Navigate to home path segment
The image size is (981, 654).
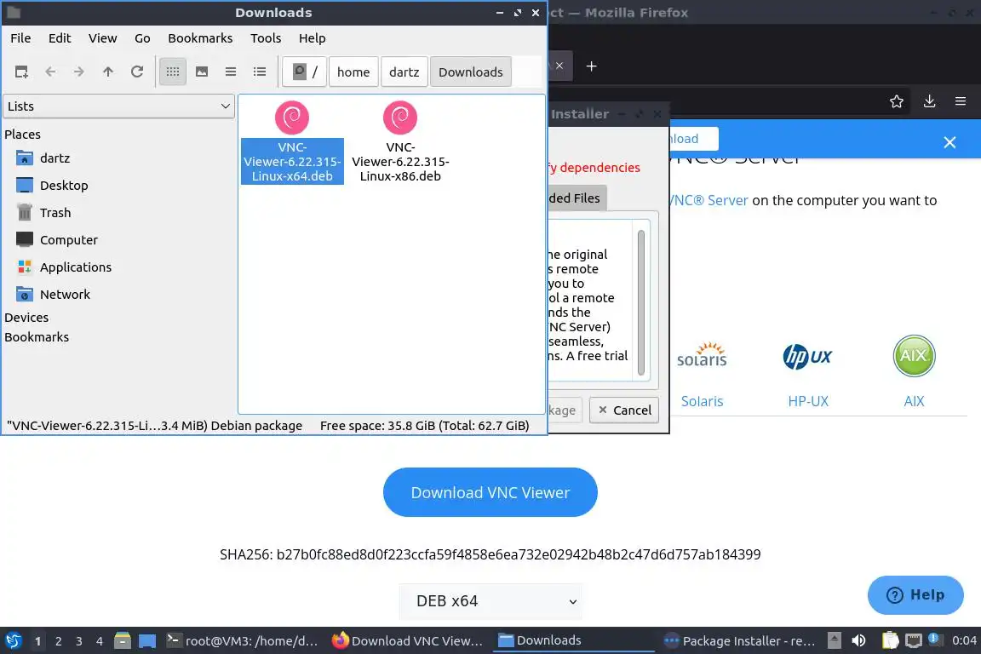click(353, 72)
